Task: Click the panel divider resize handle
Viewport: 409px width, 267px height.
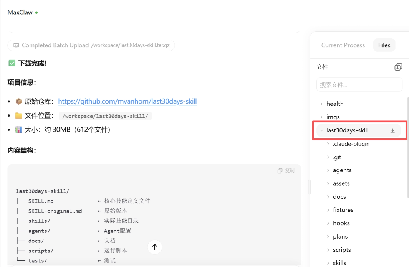Action: coord(309,187)
